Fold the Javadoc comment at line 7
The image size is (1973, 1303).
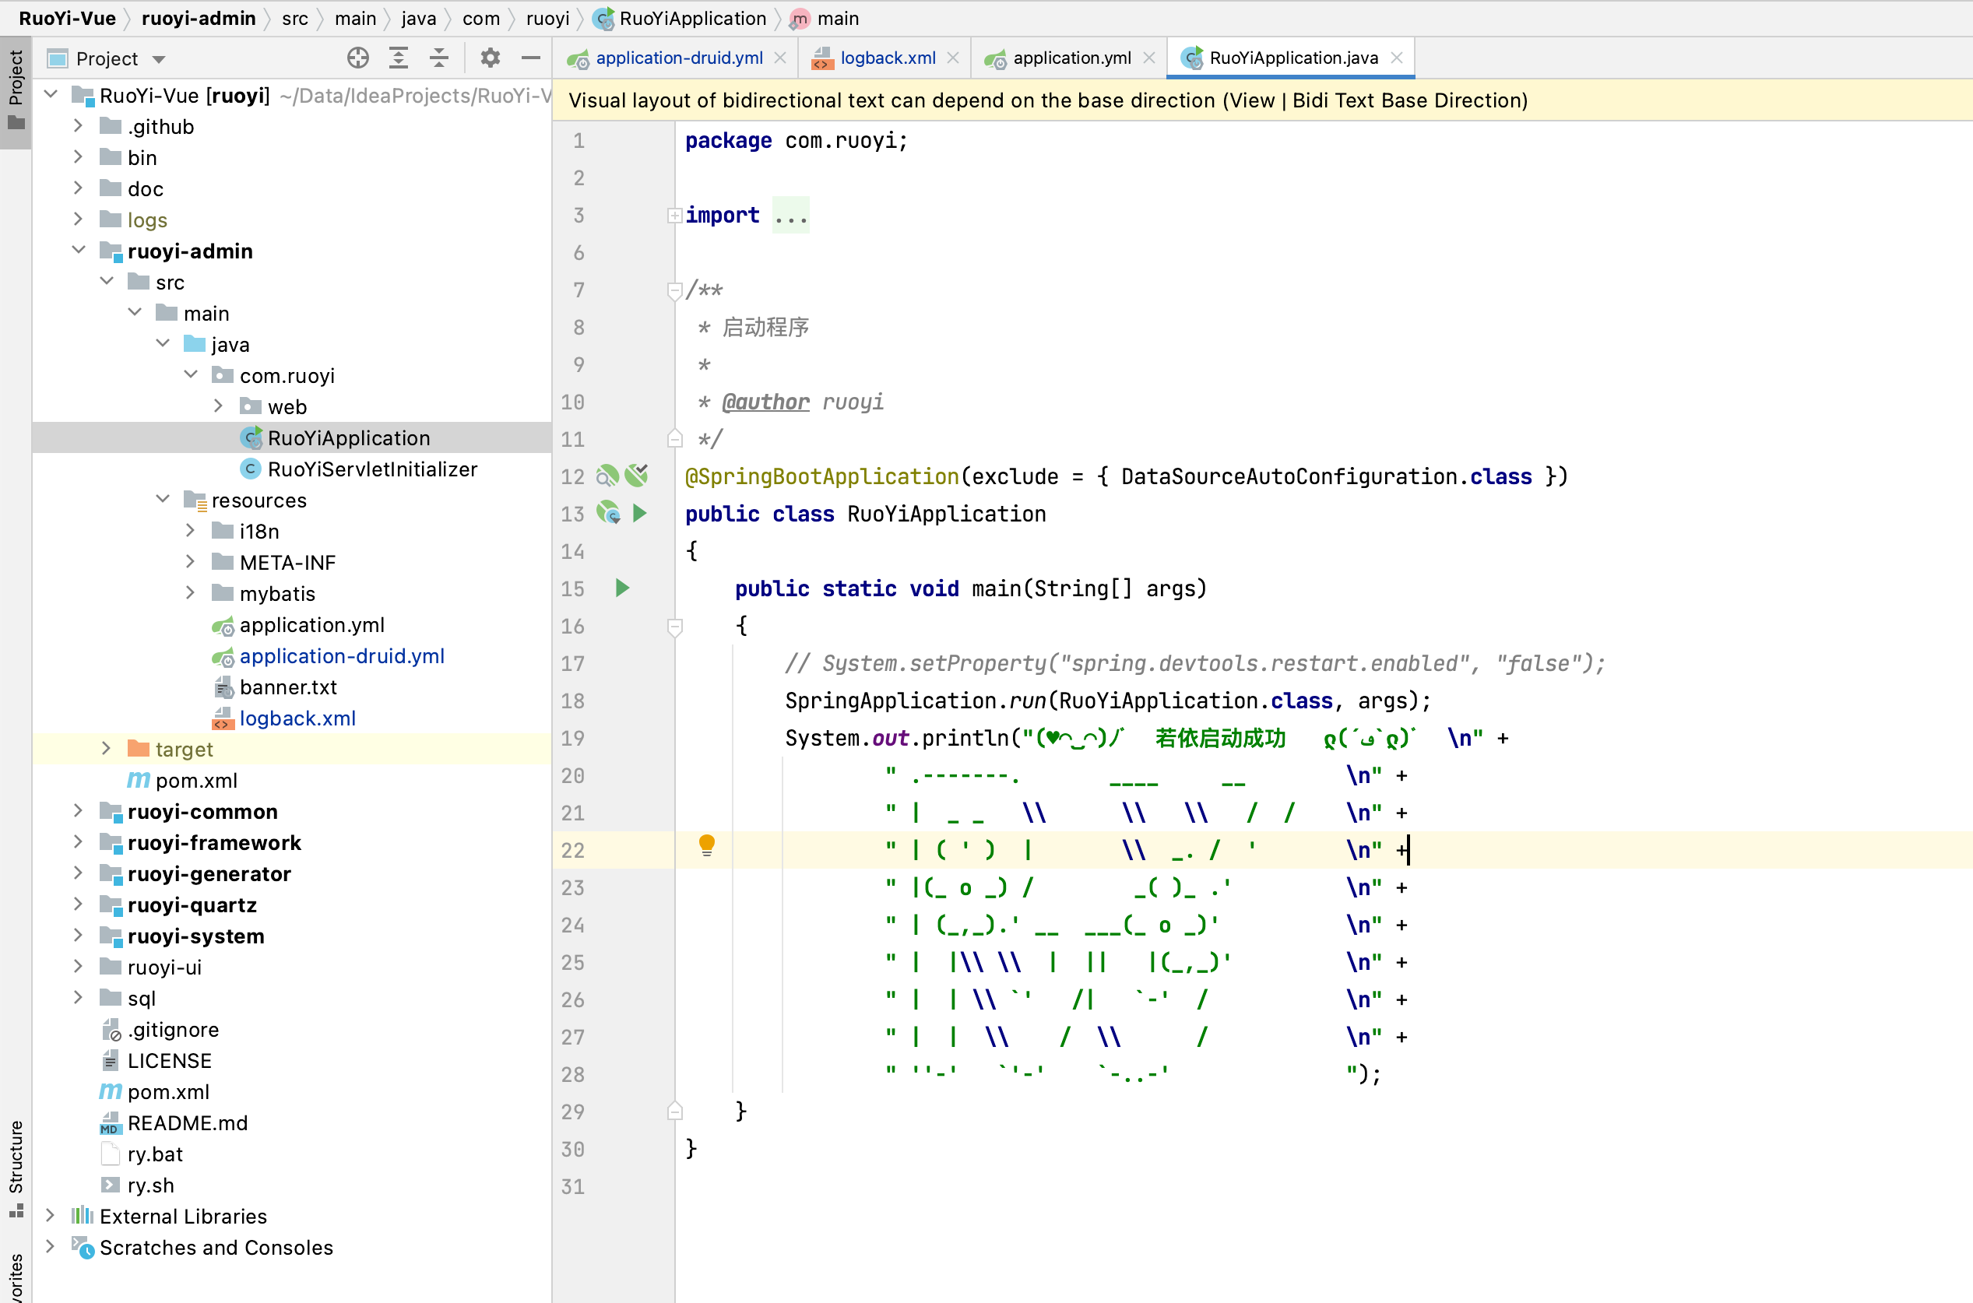click(675, 291)
